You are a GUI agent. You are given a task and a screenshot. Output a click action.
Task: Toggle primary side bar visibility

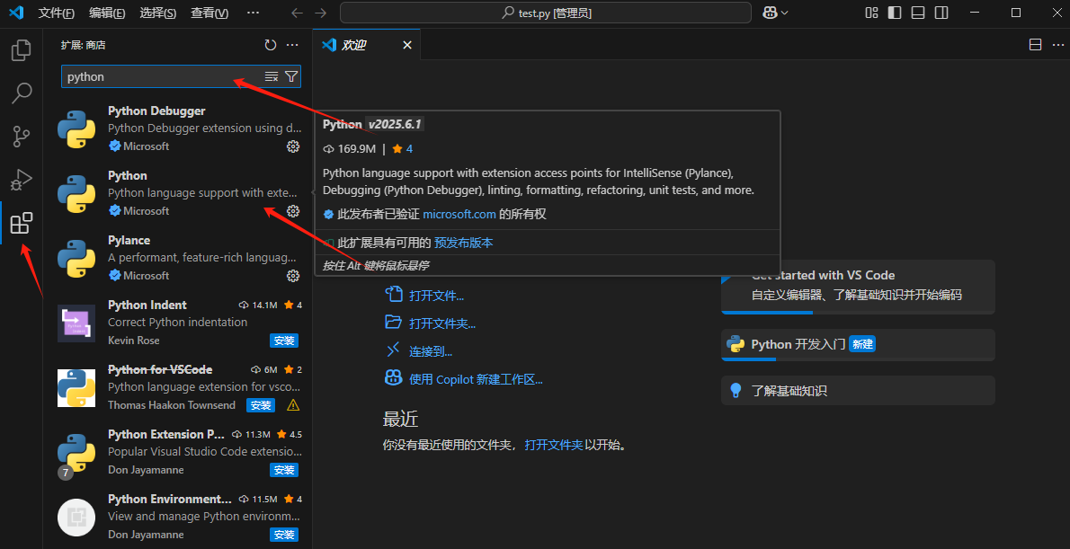[x=895, y=13]
